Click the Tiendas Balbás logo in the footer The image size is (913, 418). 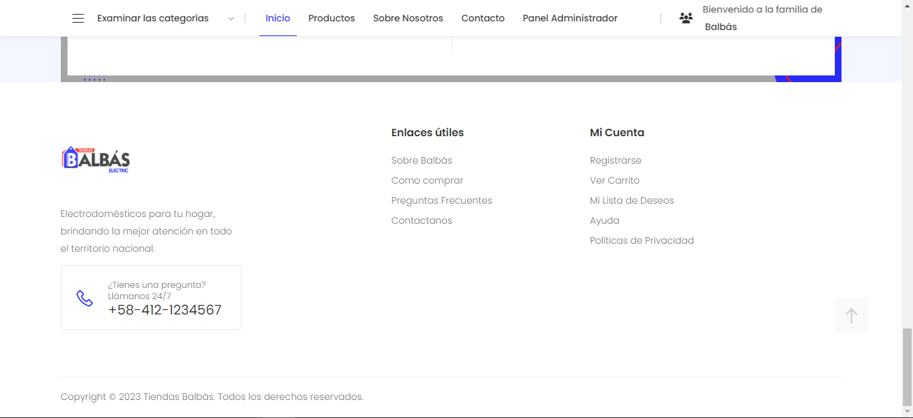[95, 160]
